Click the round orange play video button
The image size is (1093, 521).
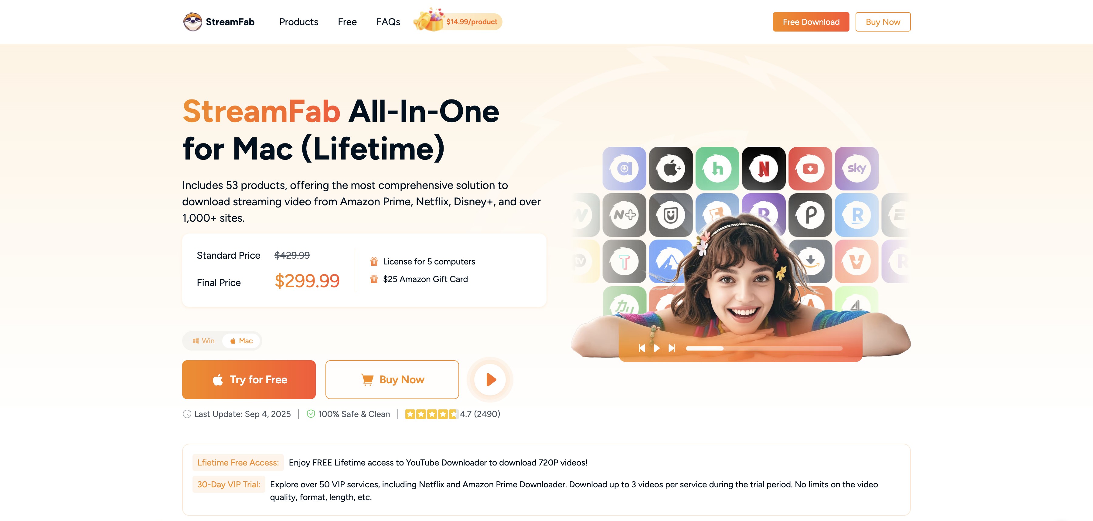490,379
